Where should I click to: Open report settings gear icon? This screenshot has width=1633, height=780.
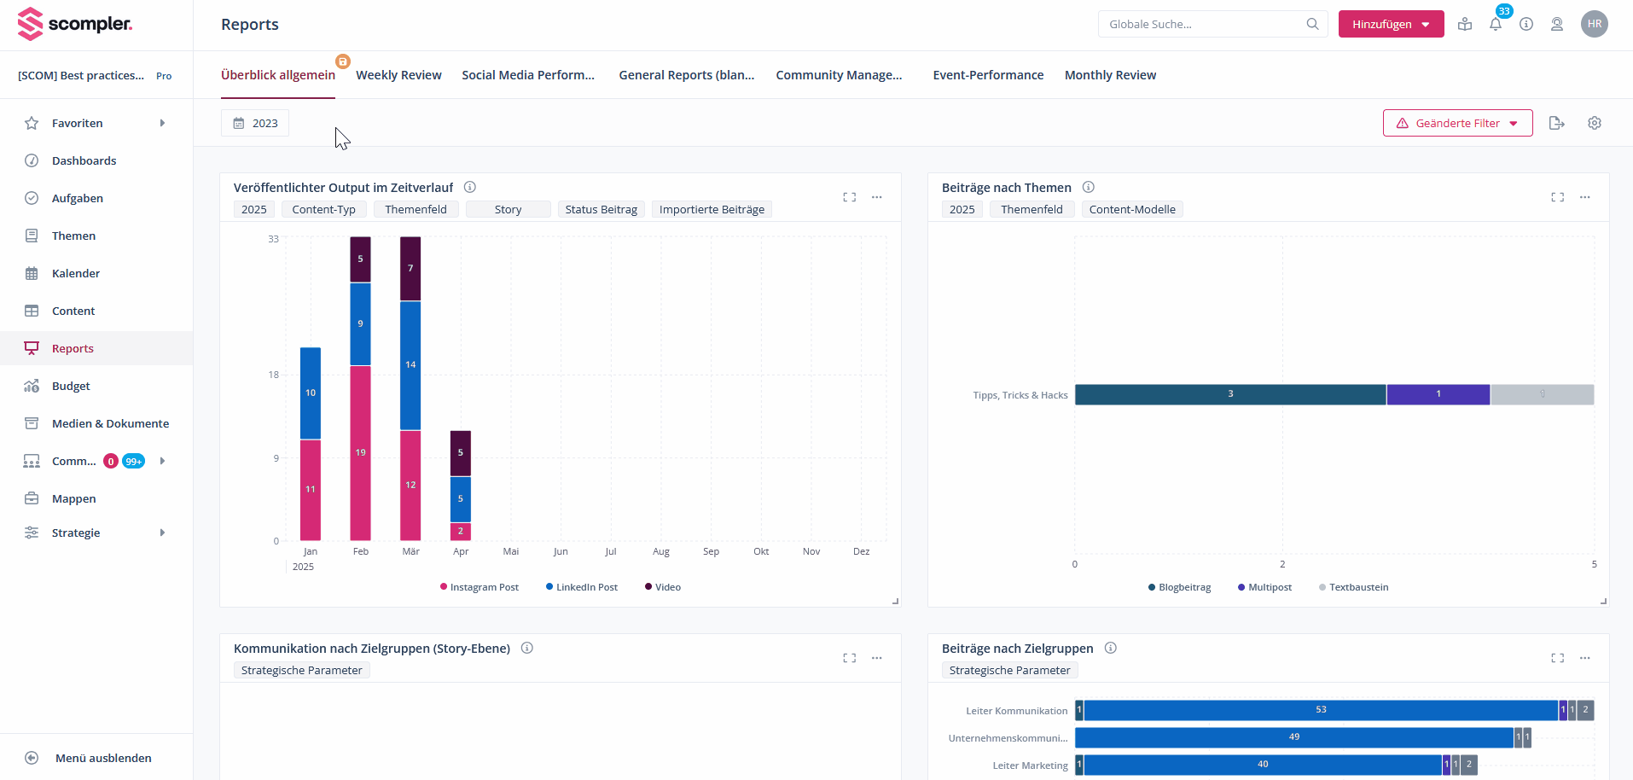pyautogui.click(x=1594, y=123)
